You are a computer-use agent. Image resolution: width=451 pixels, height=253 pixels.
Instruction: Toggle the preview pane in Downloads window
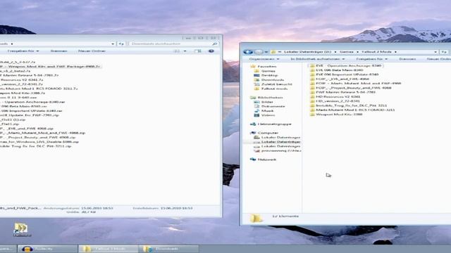coord(197,51)
